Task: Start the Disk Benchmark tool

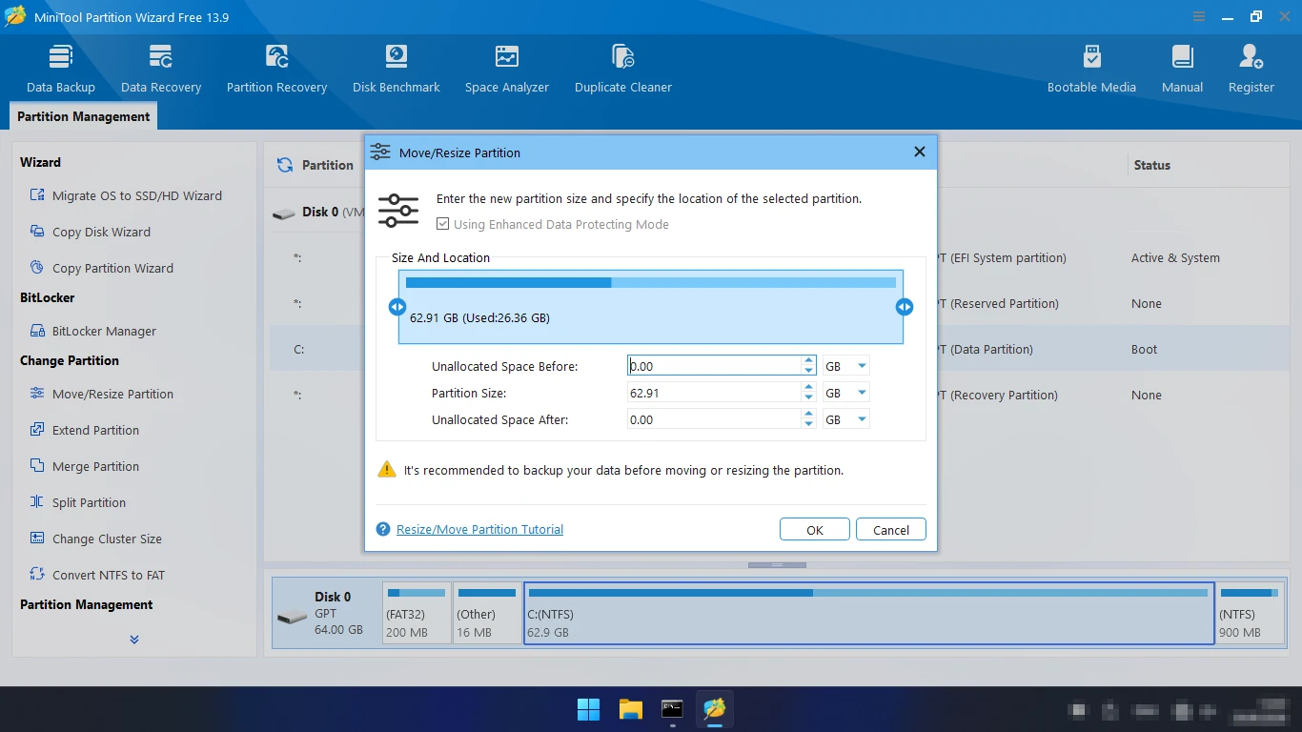Action: (x=397, y=69)
